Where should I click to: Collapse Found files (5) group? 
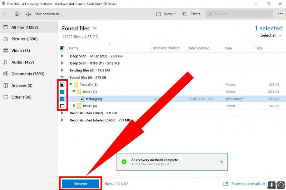coord(62,77)
